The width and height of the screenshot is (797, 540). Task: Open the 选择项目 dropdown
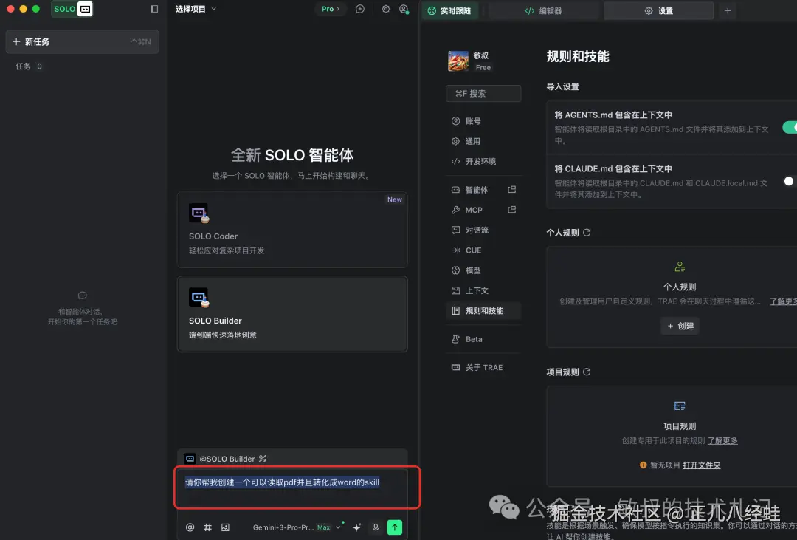(196, 10)
